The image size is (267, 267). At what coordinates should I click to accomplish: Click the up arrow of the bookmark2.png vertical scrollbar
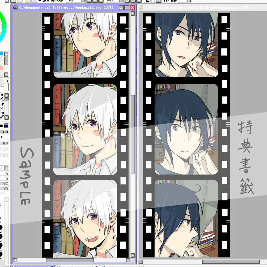tap(133, 13)
